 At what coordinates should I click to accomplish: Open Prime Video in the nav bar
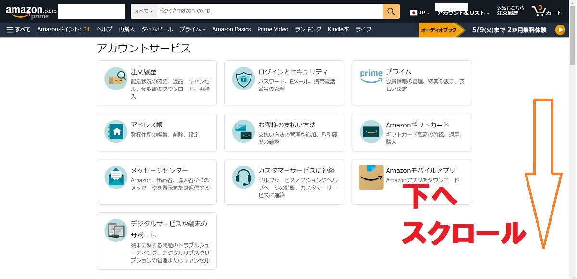click(273, 29)
